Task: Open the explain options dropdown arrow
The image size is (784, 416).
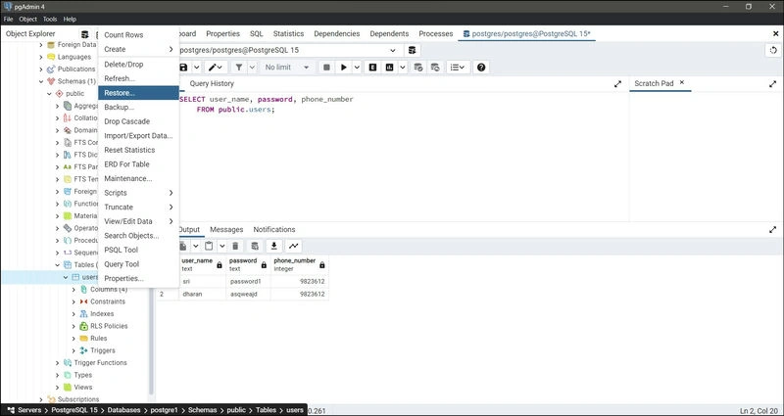Action: [403, 68]
